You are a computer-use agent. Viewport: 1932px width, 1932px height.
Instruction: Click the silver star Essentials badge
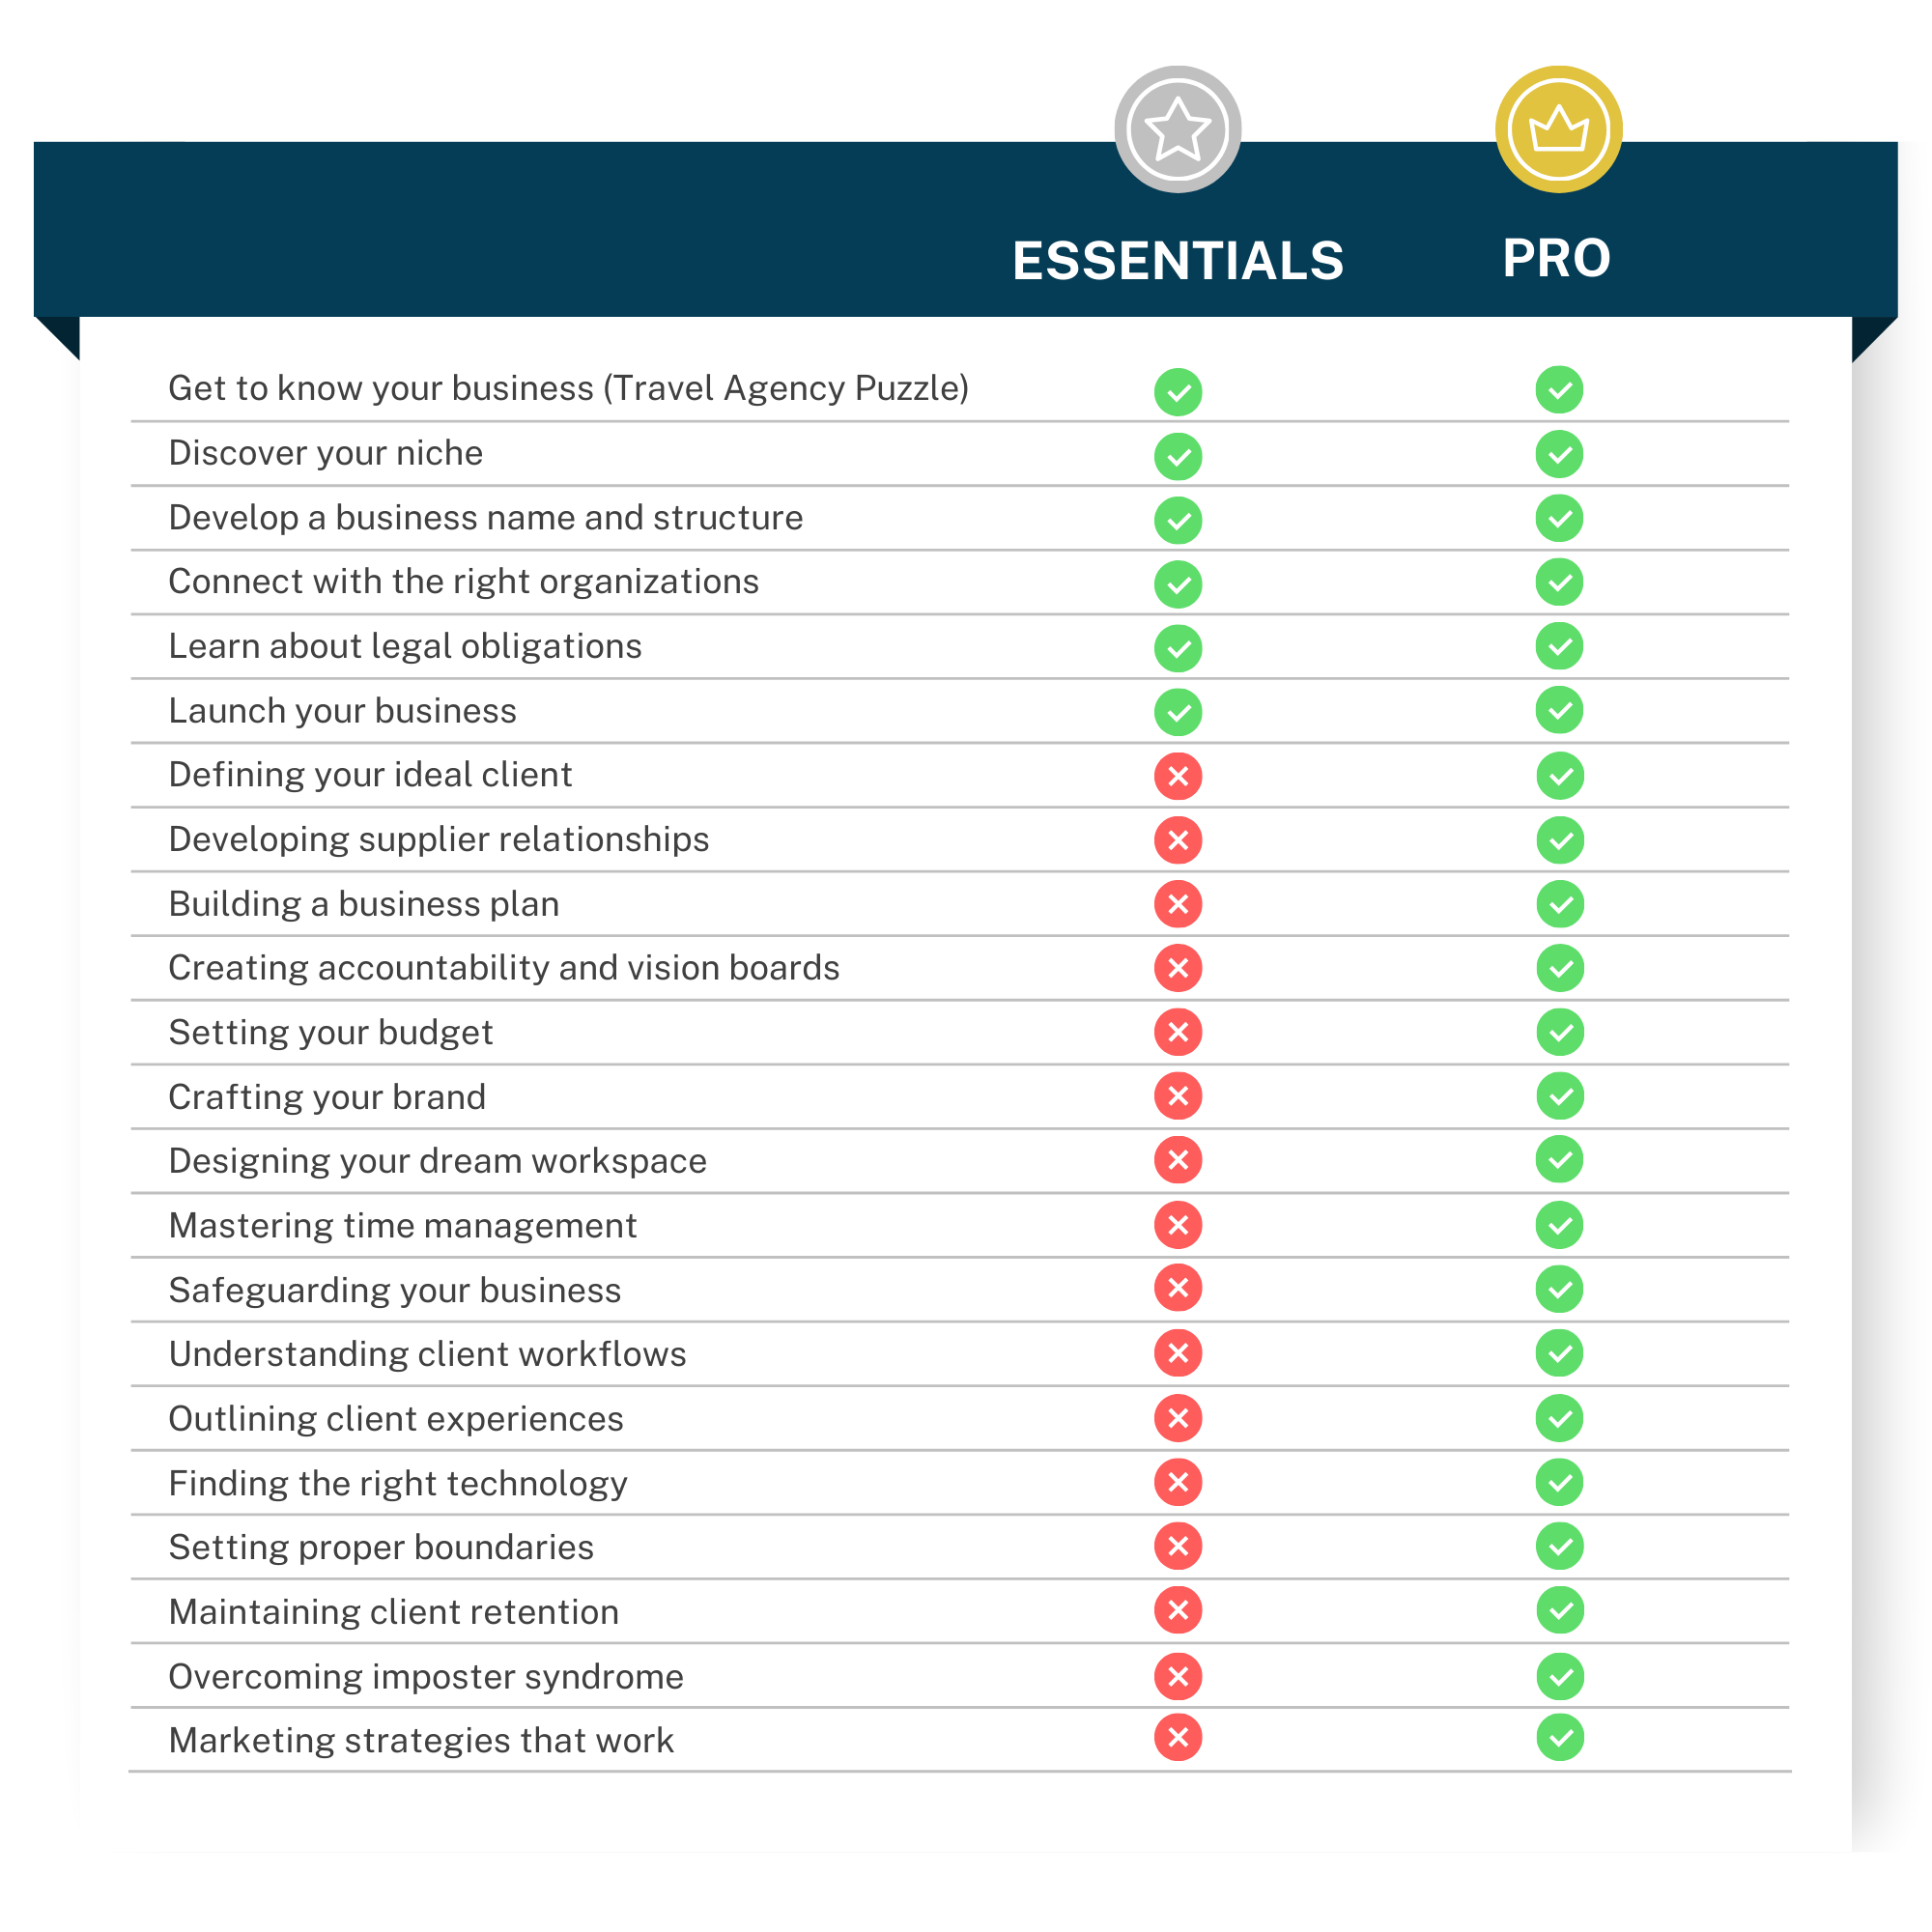click(1177, 129)
